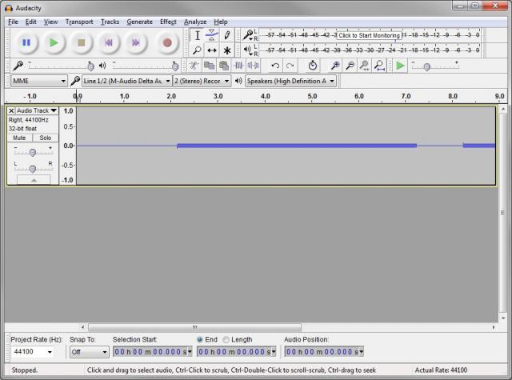Open the File menu
This screenshot has height=380, width=512.
point(13,22)
